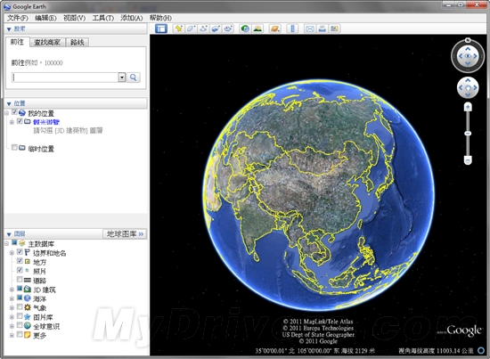Toggle sunlight icon in toolbar
Screen dimensions: 490x359
point(257,29)
